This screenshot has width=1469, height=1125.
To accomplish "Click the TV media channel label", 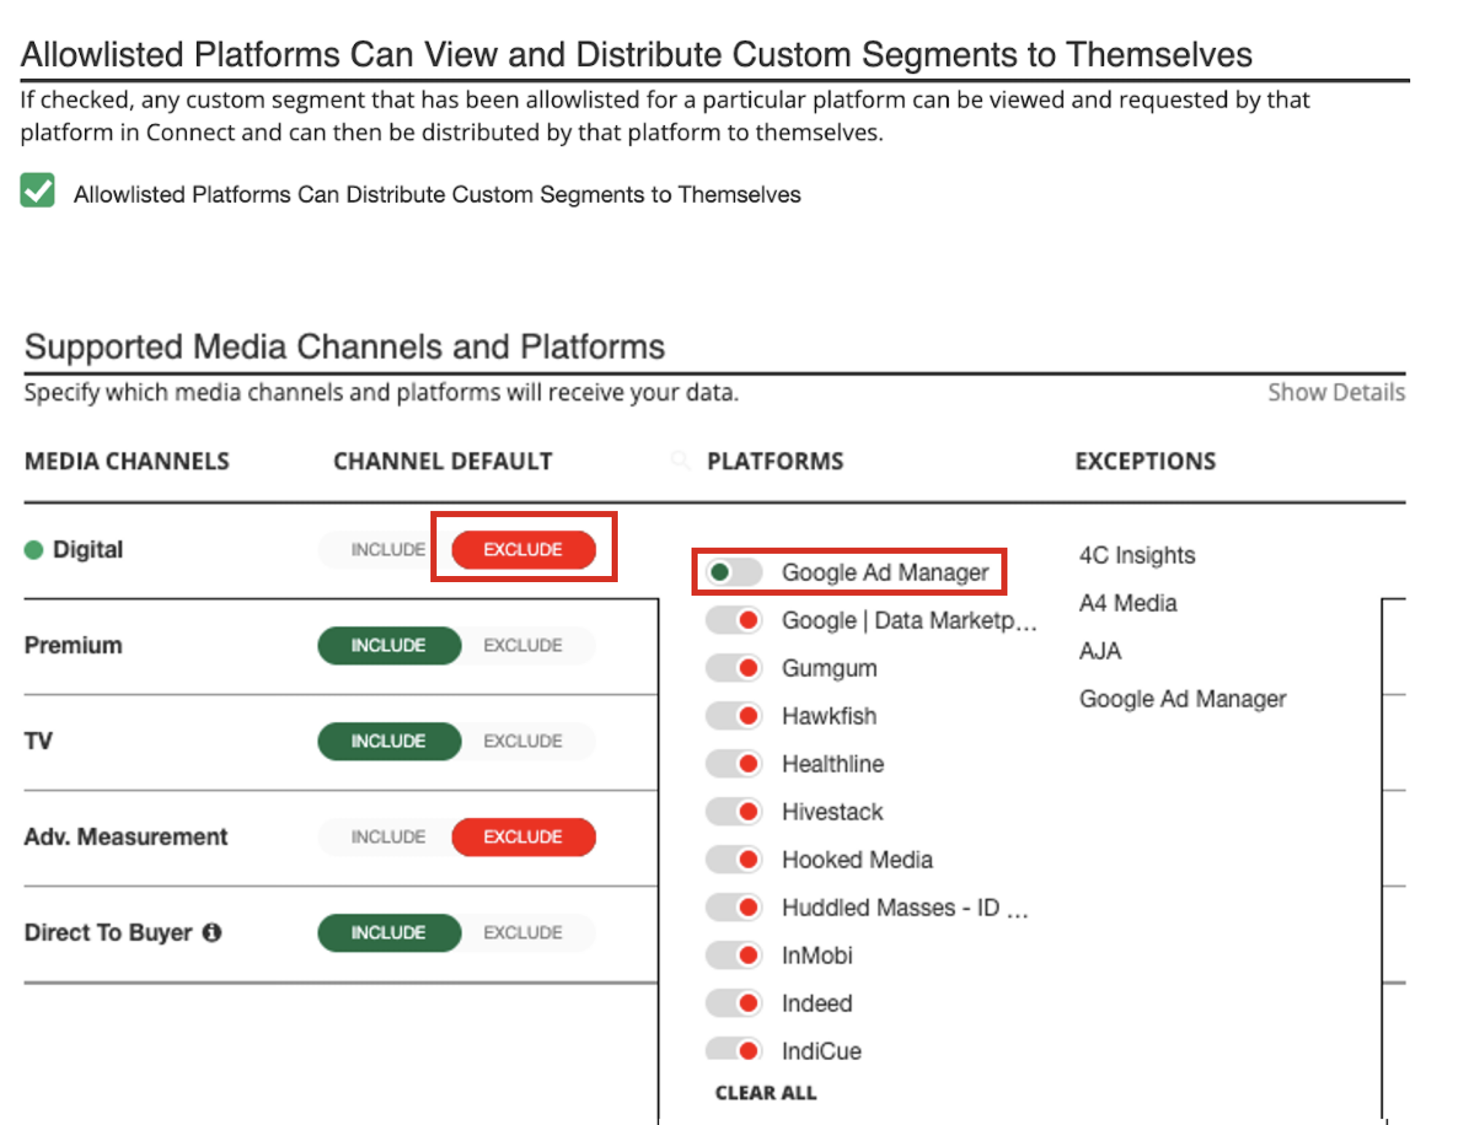I will click(38, 741).
